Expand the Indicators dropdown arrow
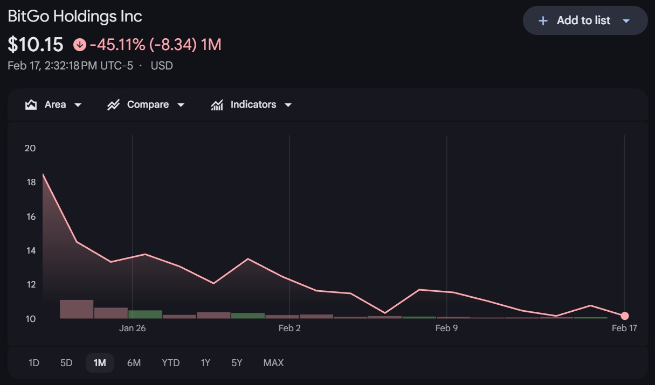 [288, 105]
